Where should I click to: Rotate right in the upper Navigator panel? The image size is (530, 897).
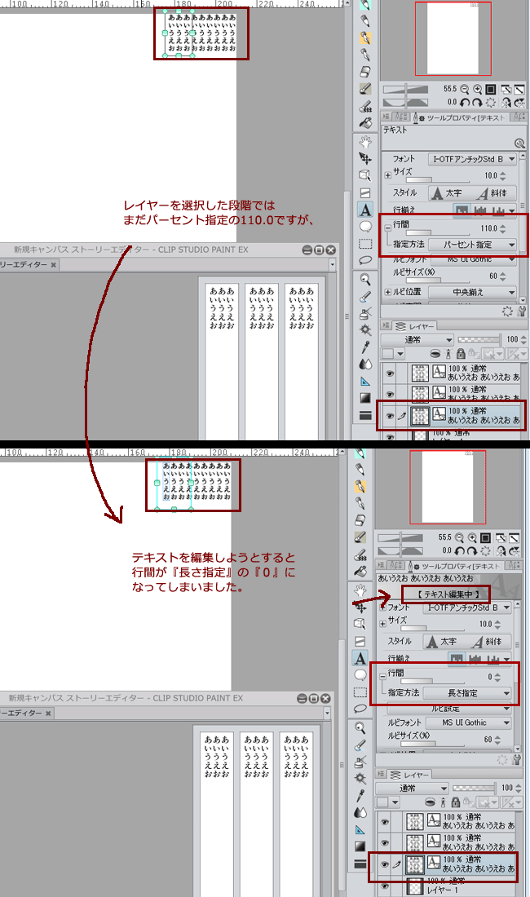(x=477, y=103)
